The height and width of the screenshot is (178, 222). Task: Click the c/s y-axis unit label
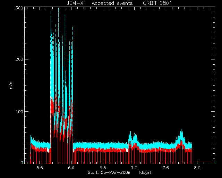pyautogui.click(x=11, y=85)
